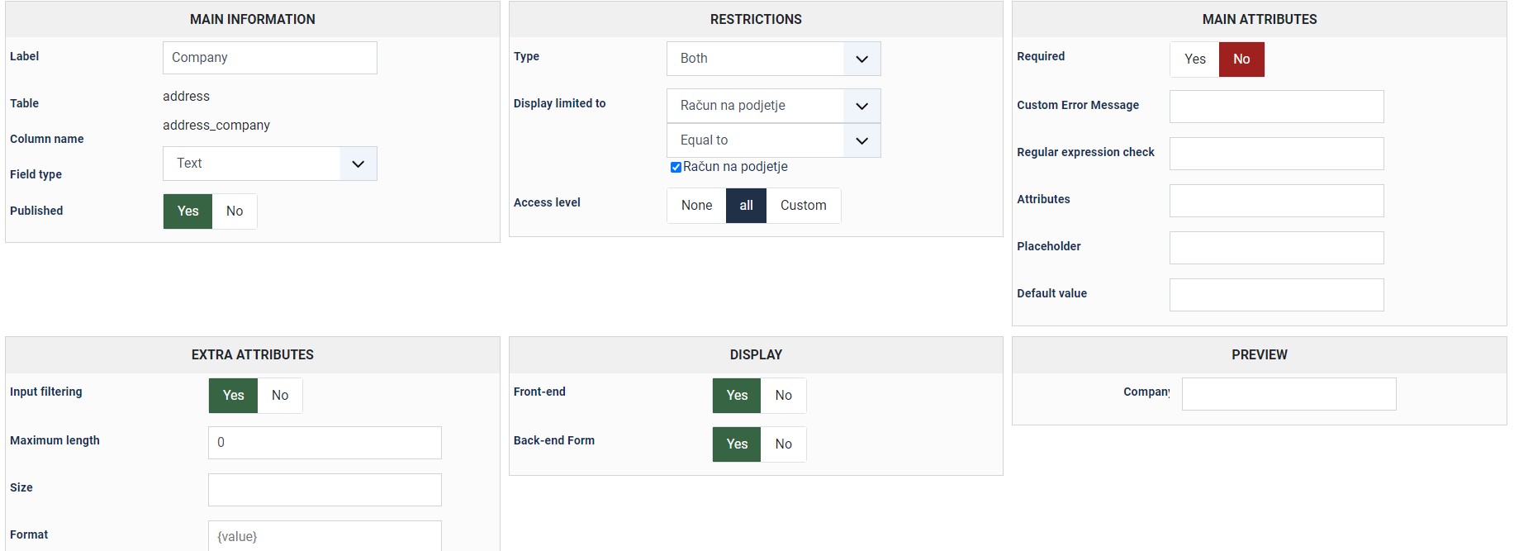Turn off Front-end display with No

783,396
